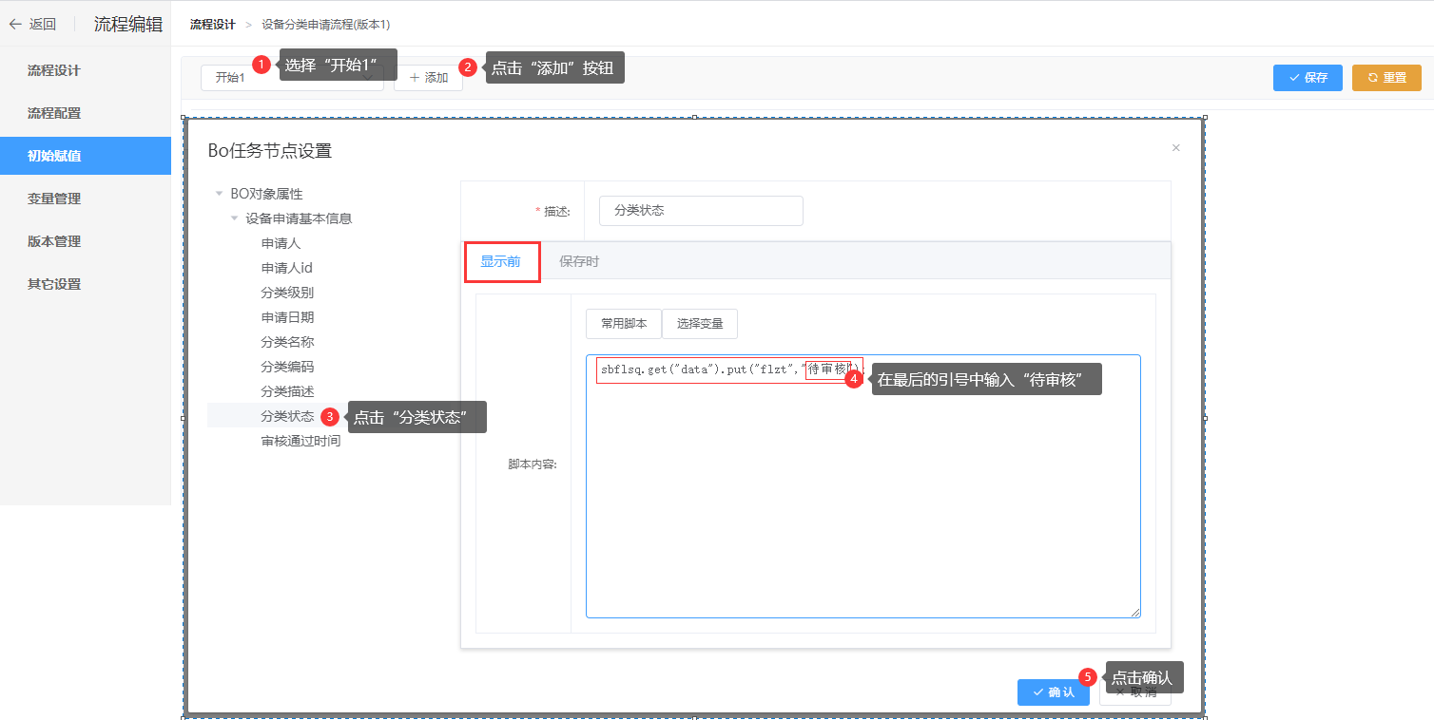Open 流程设计 in the left sidebar

pyautogui.click(x=86, y=70)
